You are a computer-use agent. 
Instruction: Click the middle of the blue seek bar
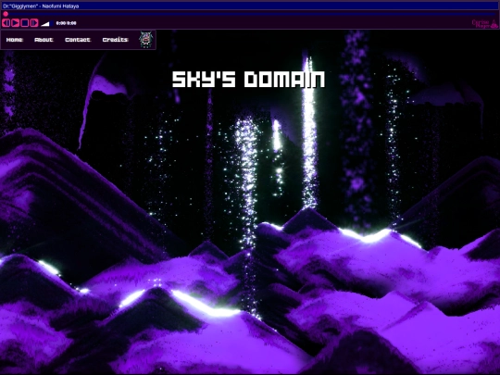[250, 14]
